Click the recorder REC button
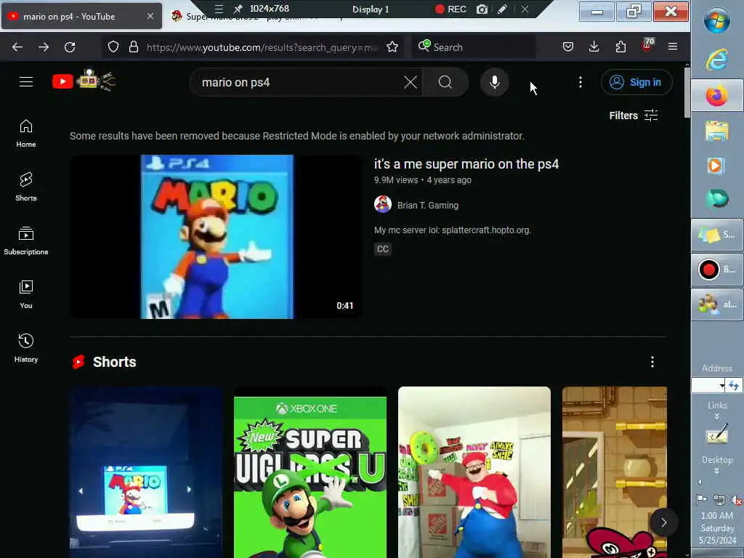The width and height of the screenshot is (744, 558). pyautogui.click(x=450, y=9)
